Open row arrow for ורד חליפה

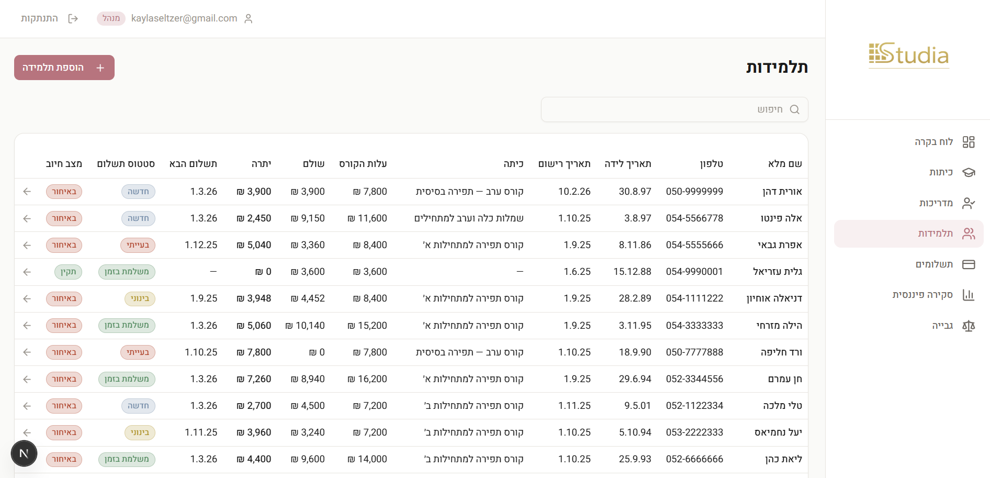pyautogui.click(x=27, y=352)
